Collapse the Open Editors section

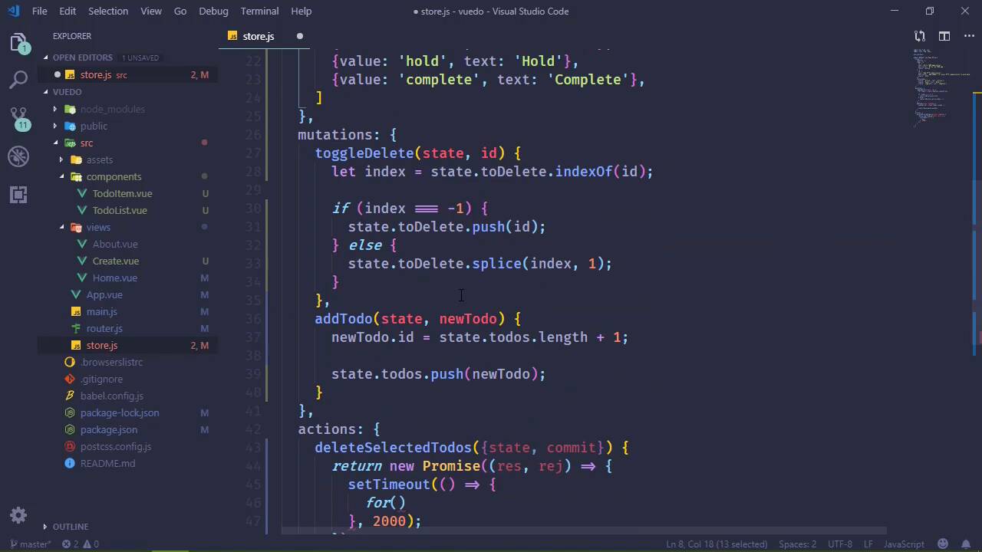(x=46, y=58)
